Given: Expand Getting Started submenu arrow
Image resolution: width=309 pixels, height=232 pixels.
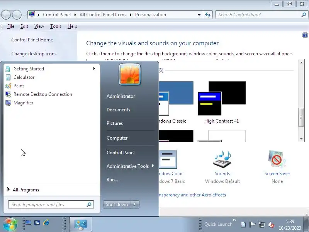Looking at the screenshot, I should [94, 69].
